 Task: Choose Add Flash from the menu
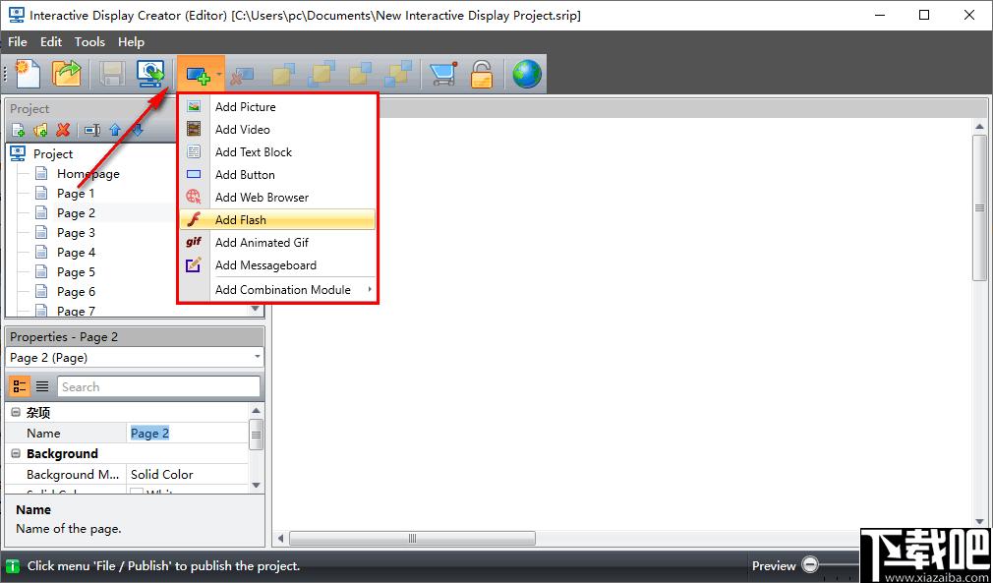point(277,220)
